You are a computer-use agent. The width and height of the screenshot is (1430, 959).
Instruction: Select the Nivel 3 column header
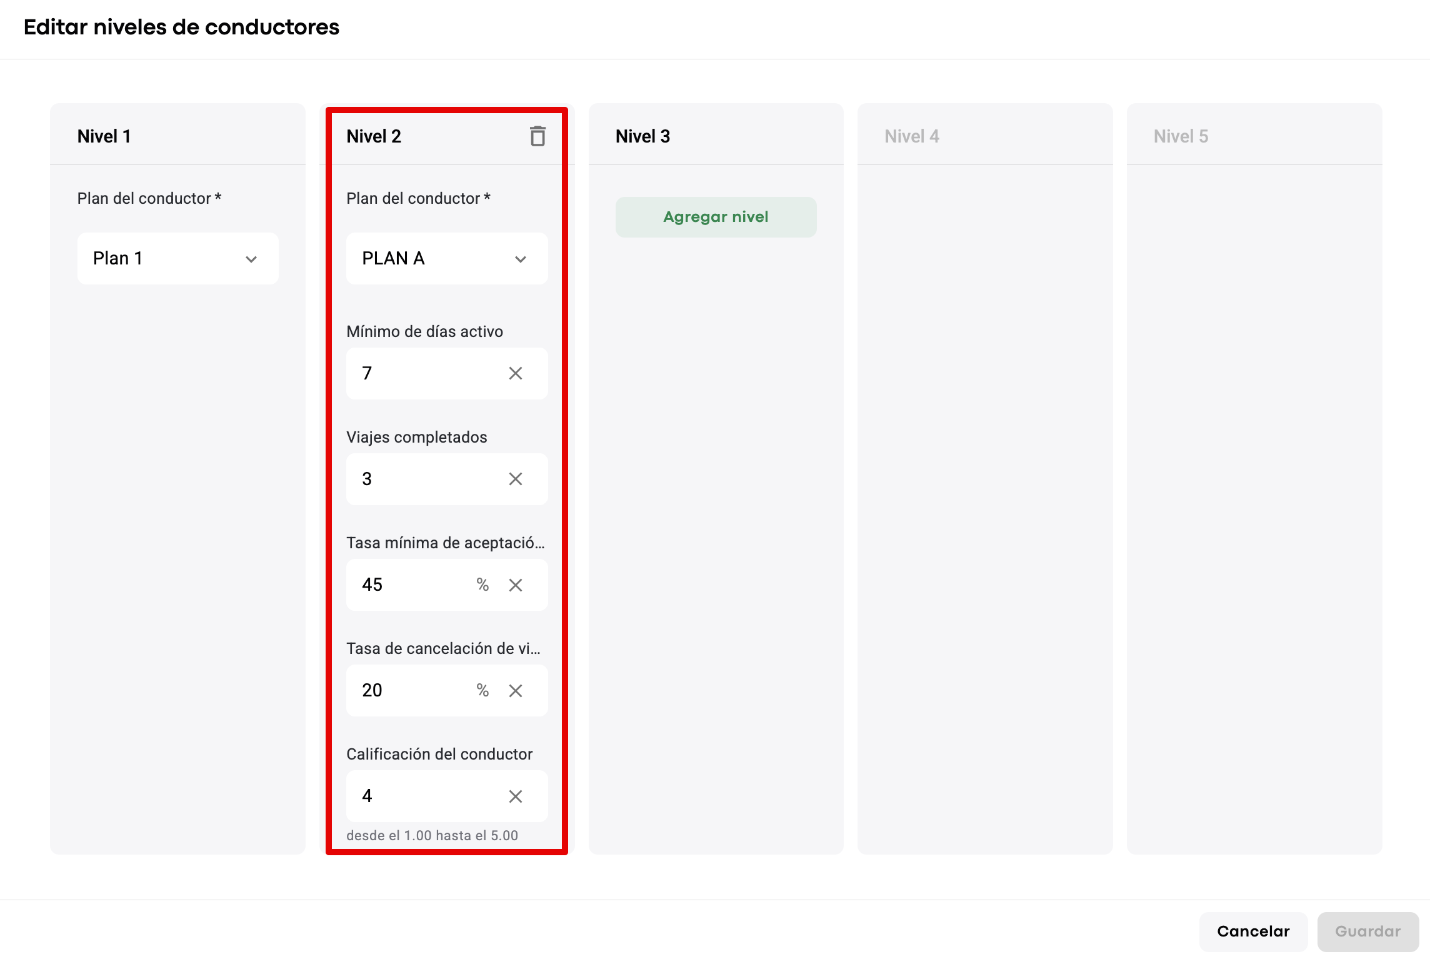point(642,136)
